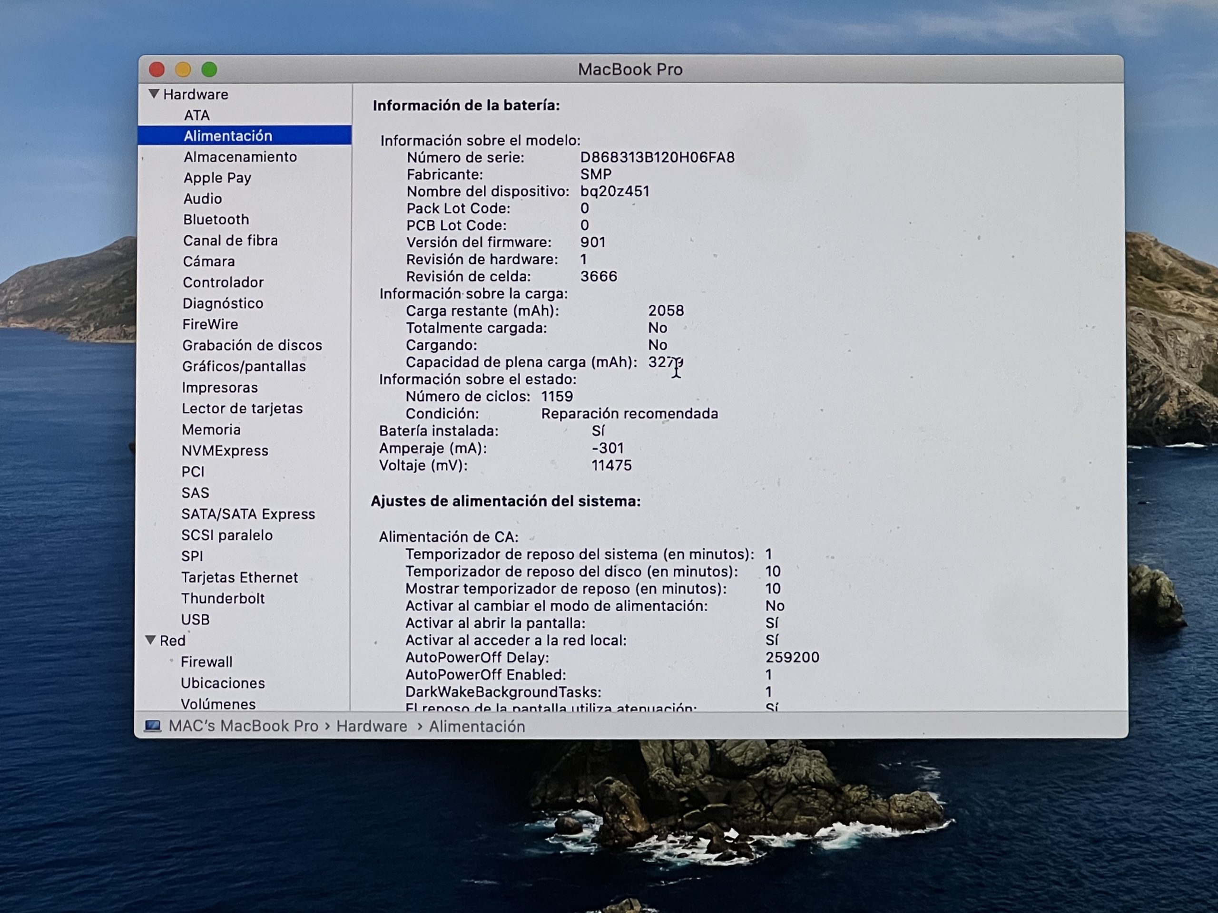Viewport: 1218px width, 913px height.
Task: Click the Reparación recomendada condition text
Action: pyautogui.click(x=629, y=414)
